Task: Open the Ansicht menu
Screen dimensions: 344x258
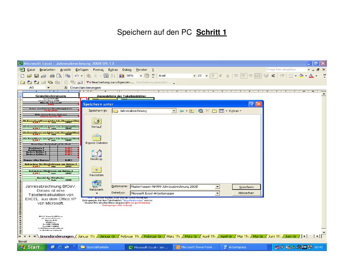Action: [x=66, y=70]
